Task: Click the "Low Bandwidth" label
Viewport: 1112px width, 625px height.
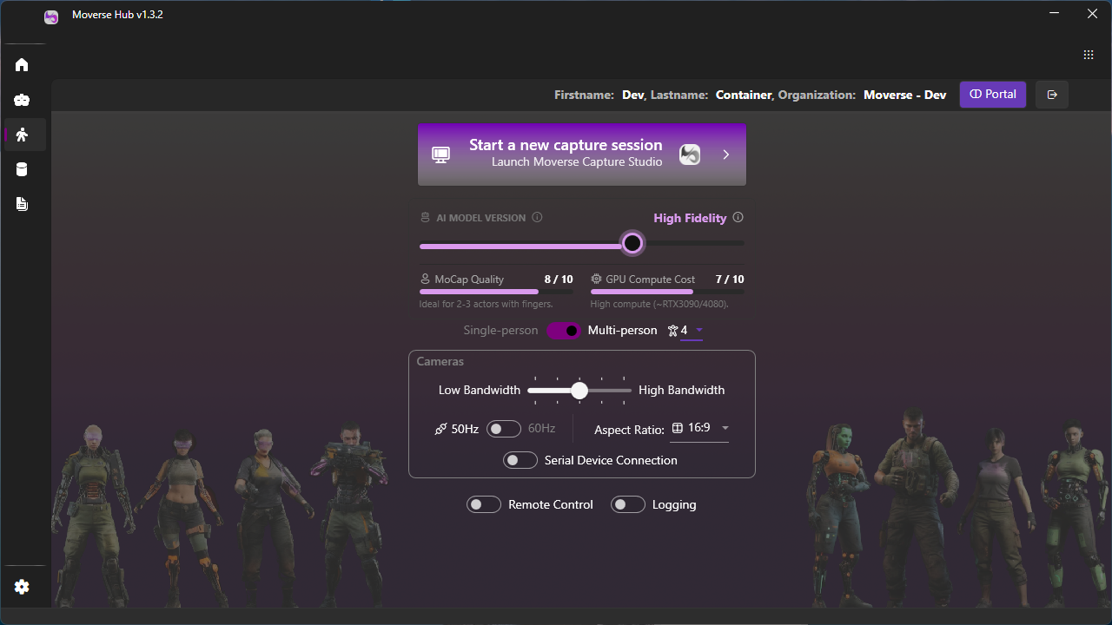Action: click(x=480, y=391)
